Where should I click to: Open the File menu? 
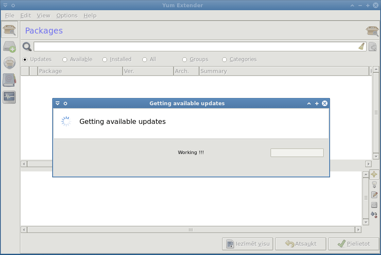(x=10, y=16)
